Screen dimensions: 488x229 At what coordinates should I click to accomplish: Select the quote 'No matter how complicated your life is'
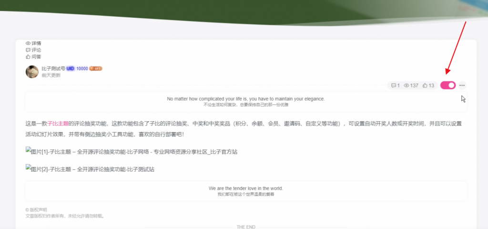click(246, 99)
